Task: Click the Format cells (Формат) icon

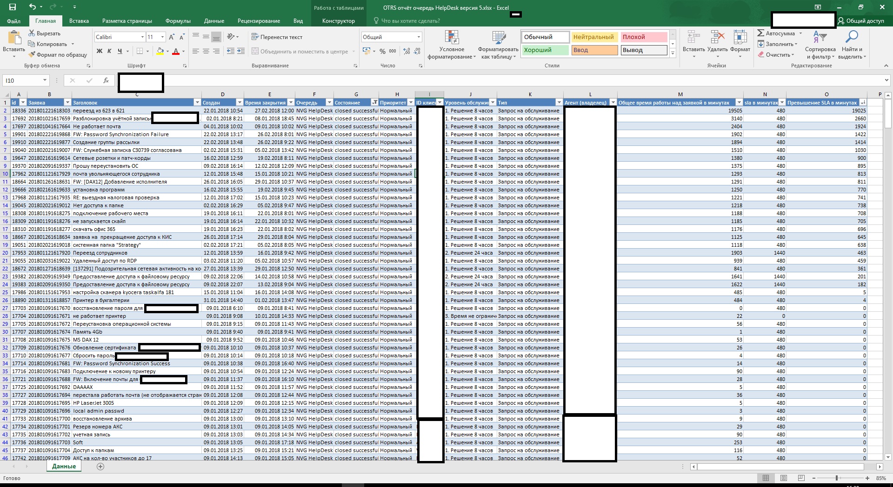Action: click(x=740, y=37)
